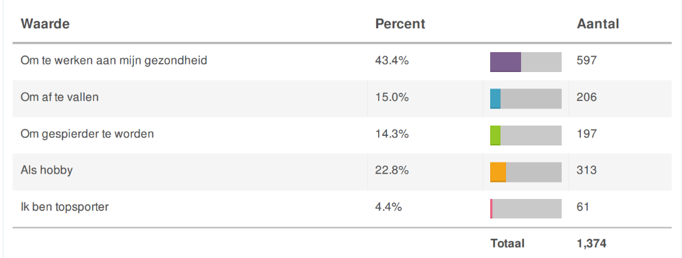Screen dimensions: 682x258
Task: Click the 'Ik ben topsporter' label
Action: 65,207
